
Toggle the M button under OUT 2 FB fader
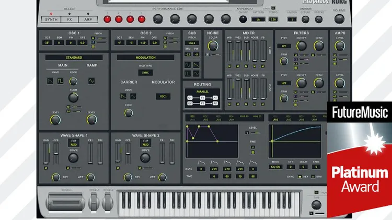263,104
